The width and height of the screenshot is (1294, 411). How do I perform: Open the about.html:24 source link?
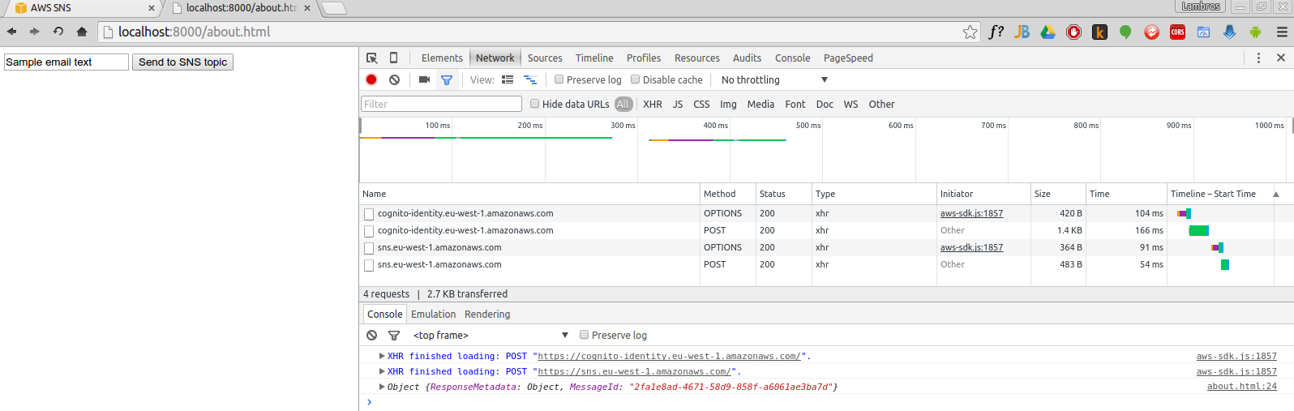[1241, 387]
